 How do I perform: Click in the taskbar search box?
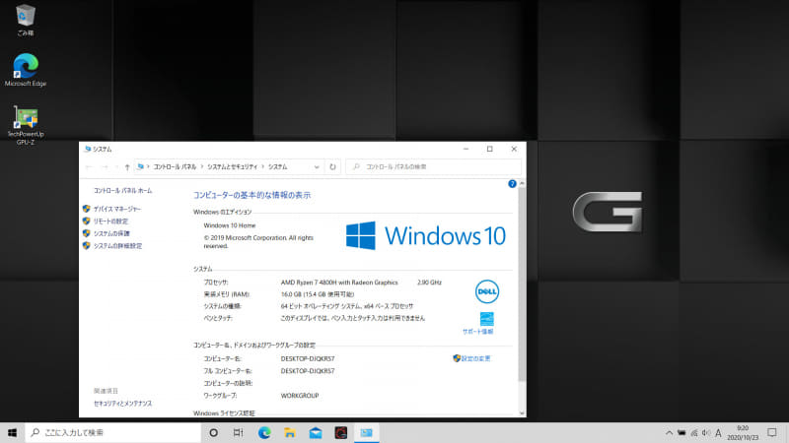click(x=113, y=432)
